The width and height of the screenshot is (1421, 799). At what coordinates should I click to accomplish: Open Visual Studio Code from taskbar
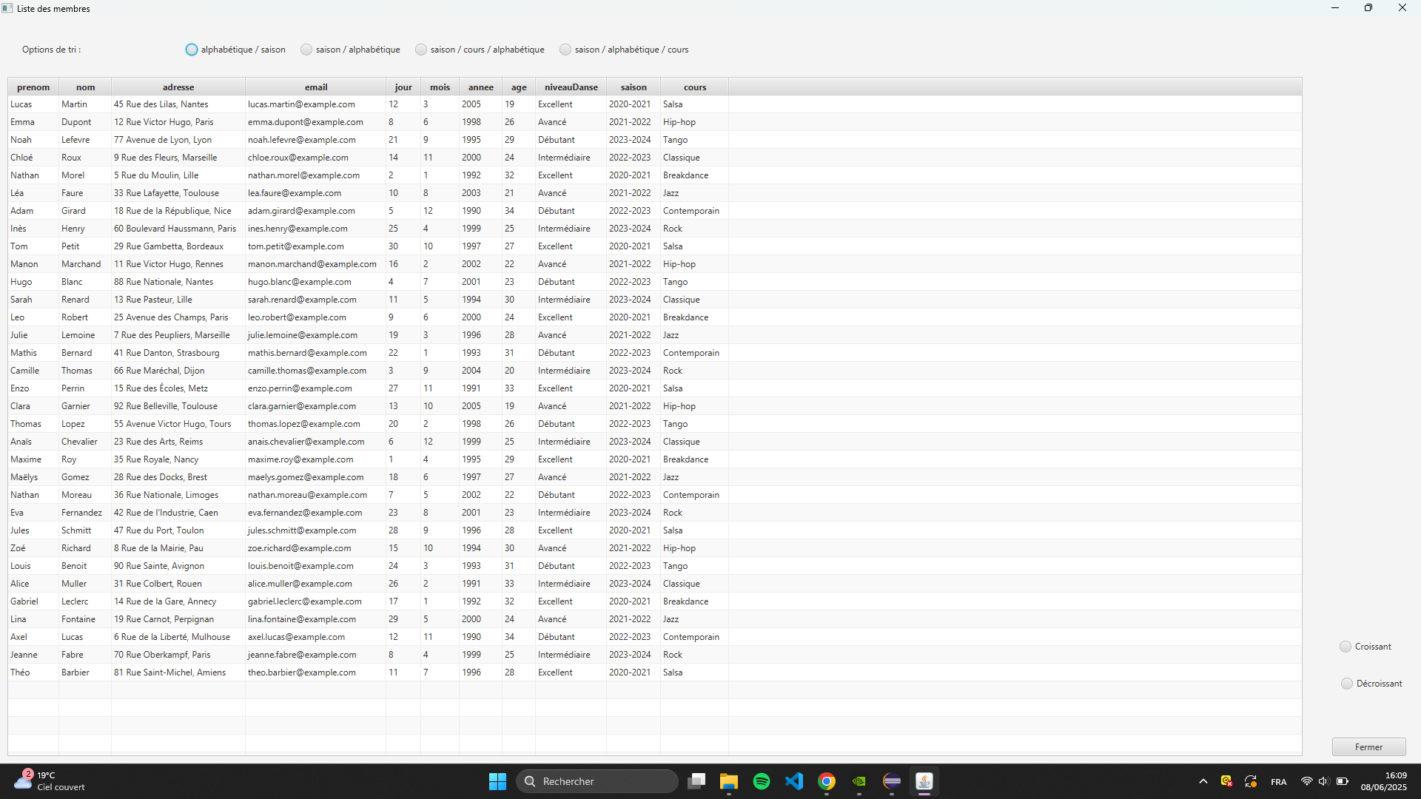(794, 781)
